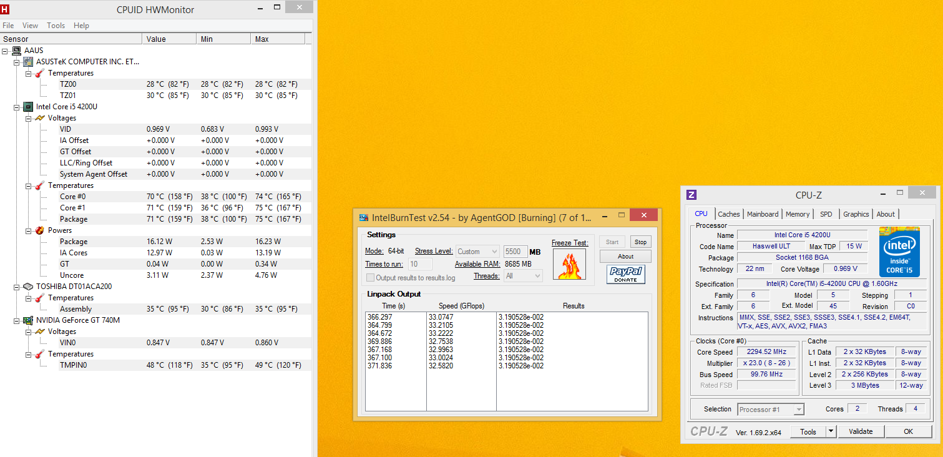Open the Tools menu in HWMonitor
The height and width of the screenshot is (457, 943).
(x=56, y=26)
